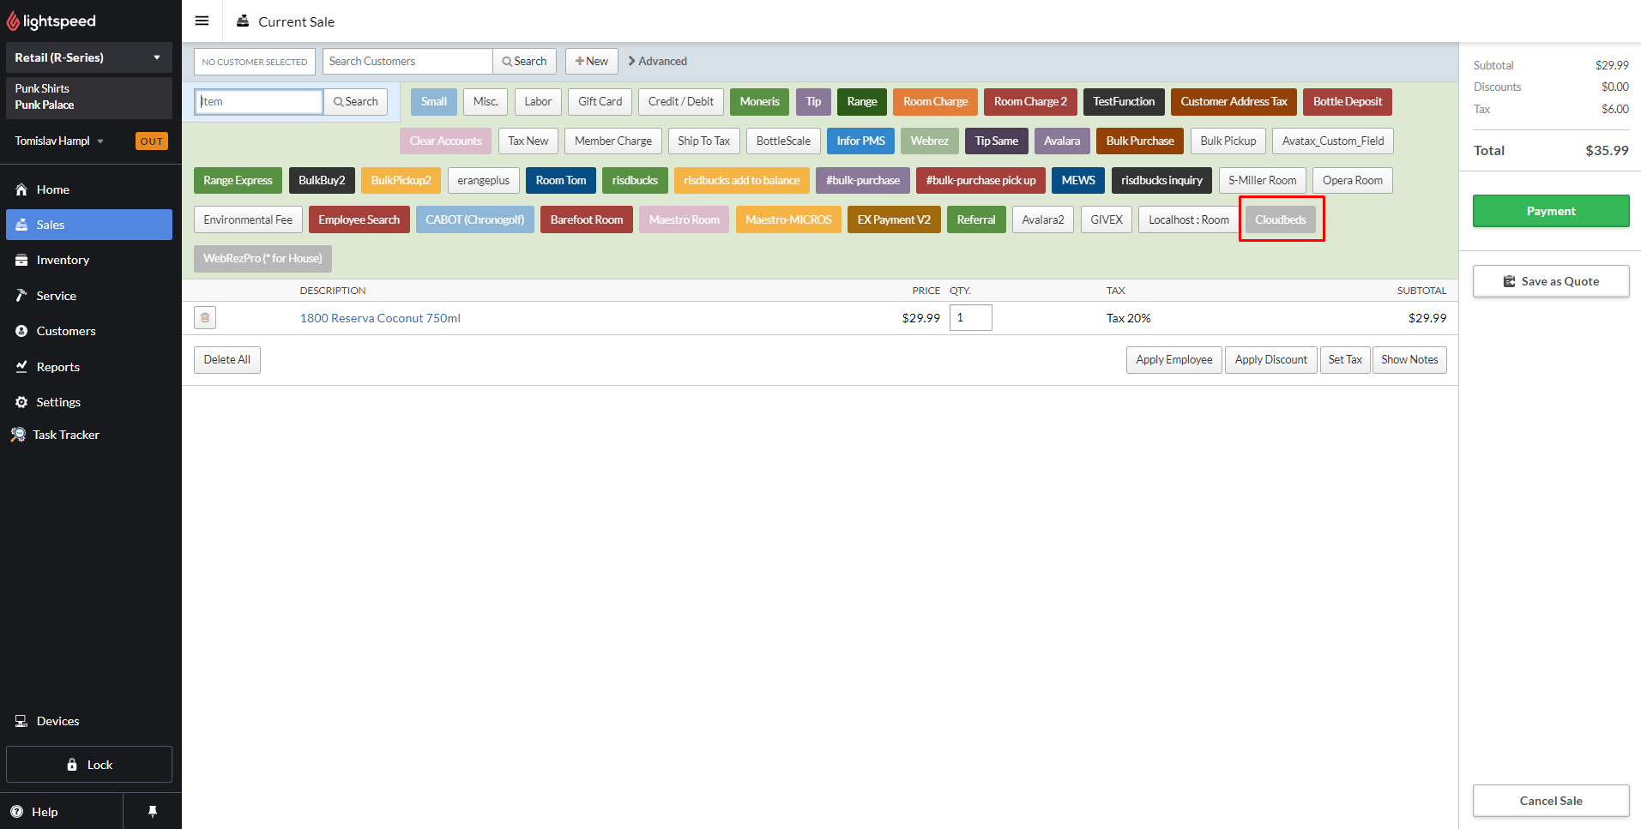
Task: Toggle clock-in status for Tomislav Hampl
Action: (151, 141)
